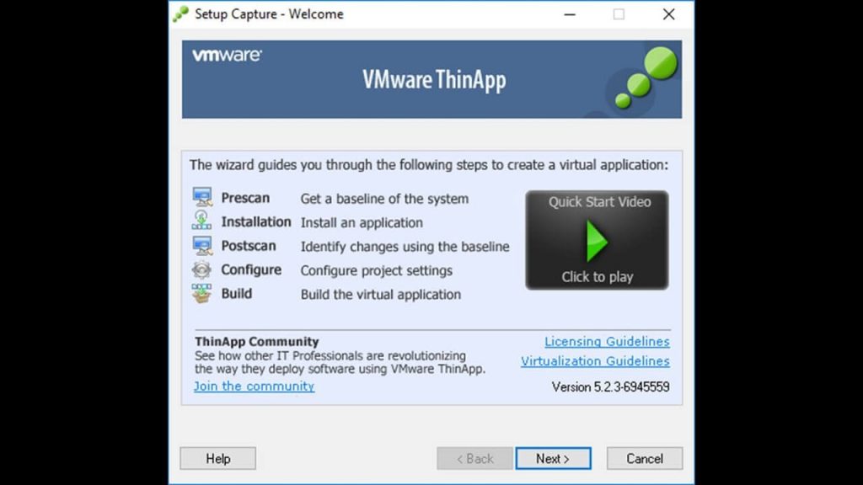
Task: Click the Build step icon
Action: click(x=201, y=293)
